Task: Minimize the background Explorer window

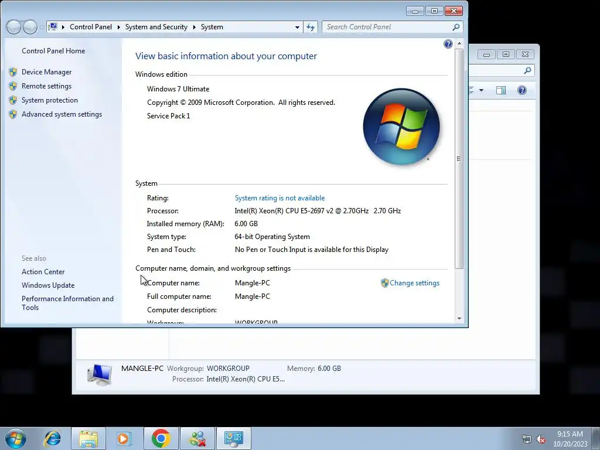Action: (486, 54)
